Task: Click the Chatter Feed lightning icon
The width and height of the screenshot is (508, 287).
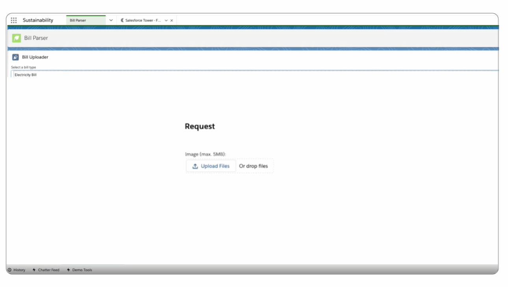Action: (x=34, y=270)
